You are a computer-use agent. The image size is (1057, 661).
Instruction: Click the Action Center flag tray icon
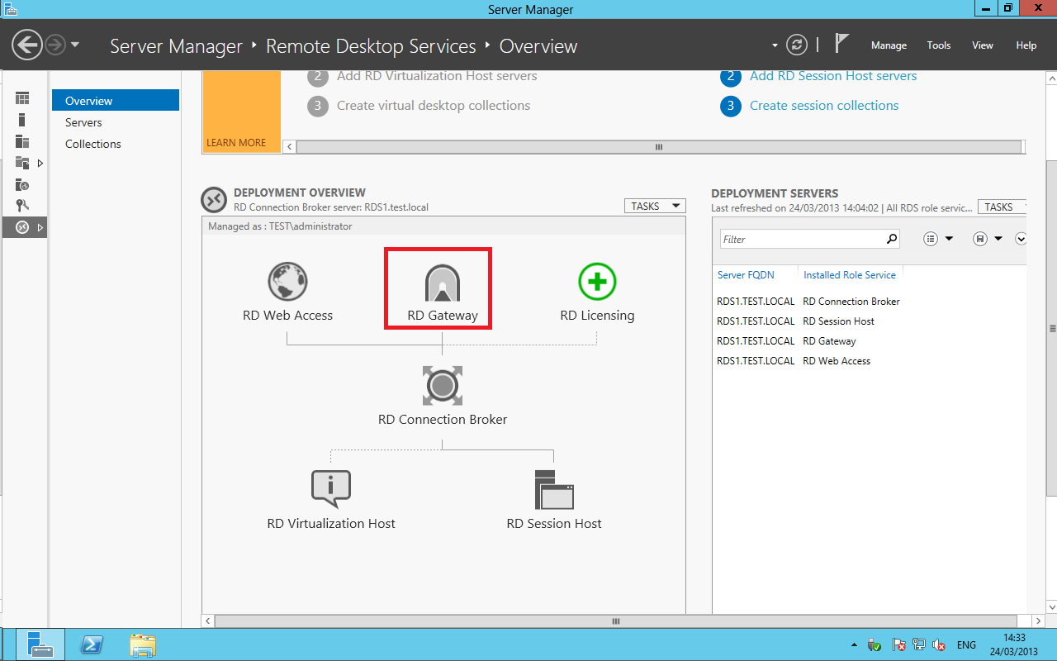(898, 645)
